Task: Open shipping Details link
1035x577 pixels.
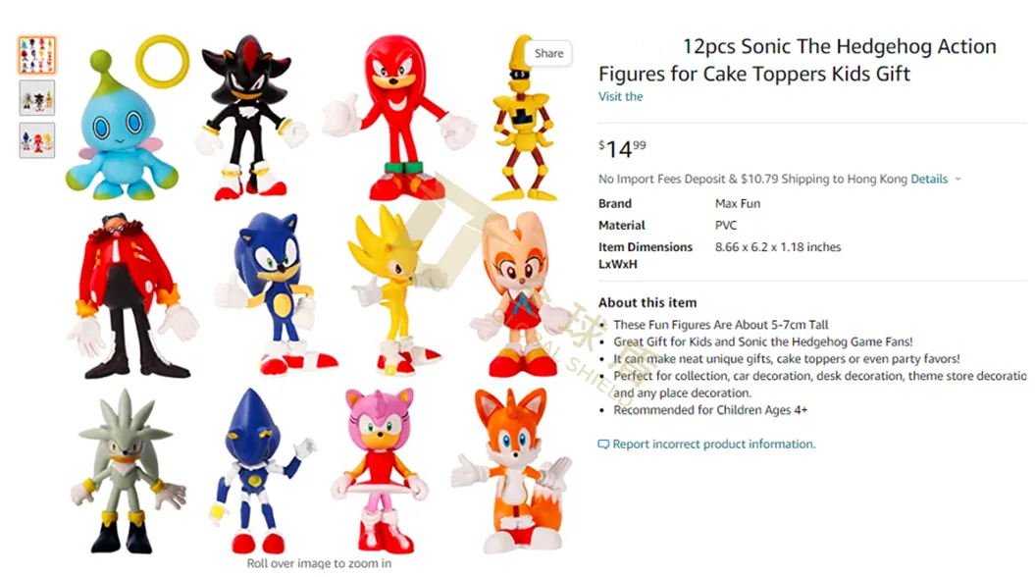Action: coord(929,179)
